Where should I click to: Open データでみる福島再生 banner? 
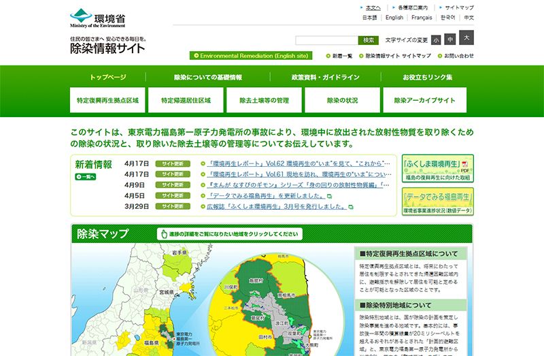[438, 201]
